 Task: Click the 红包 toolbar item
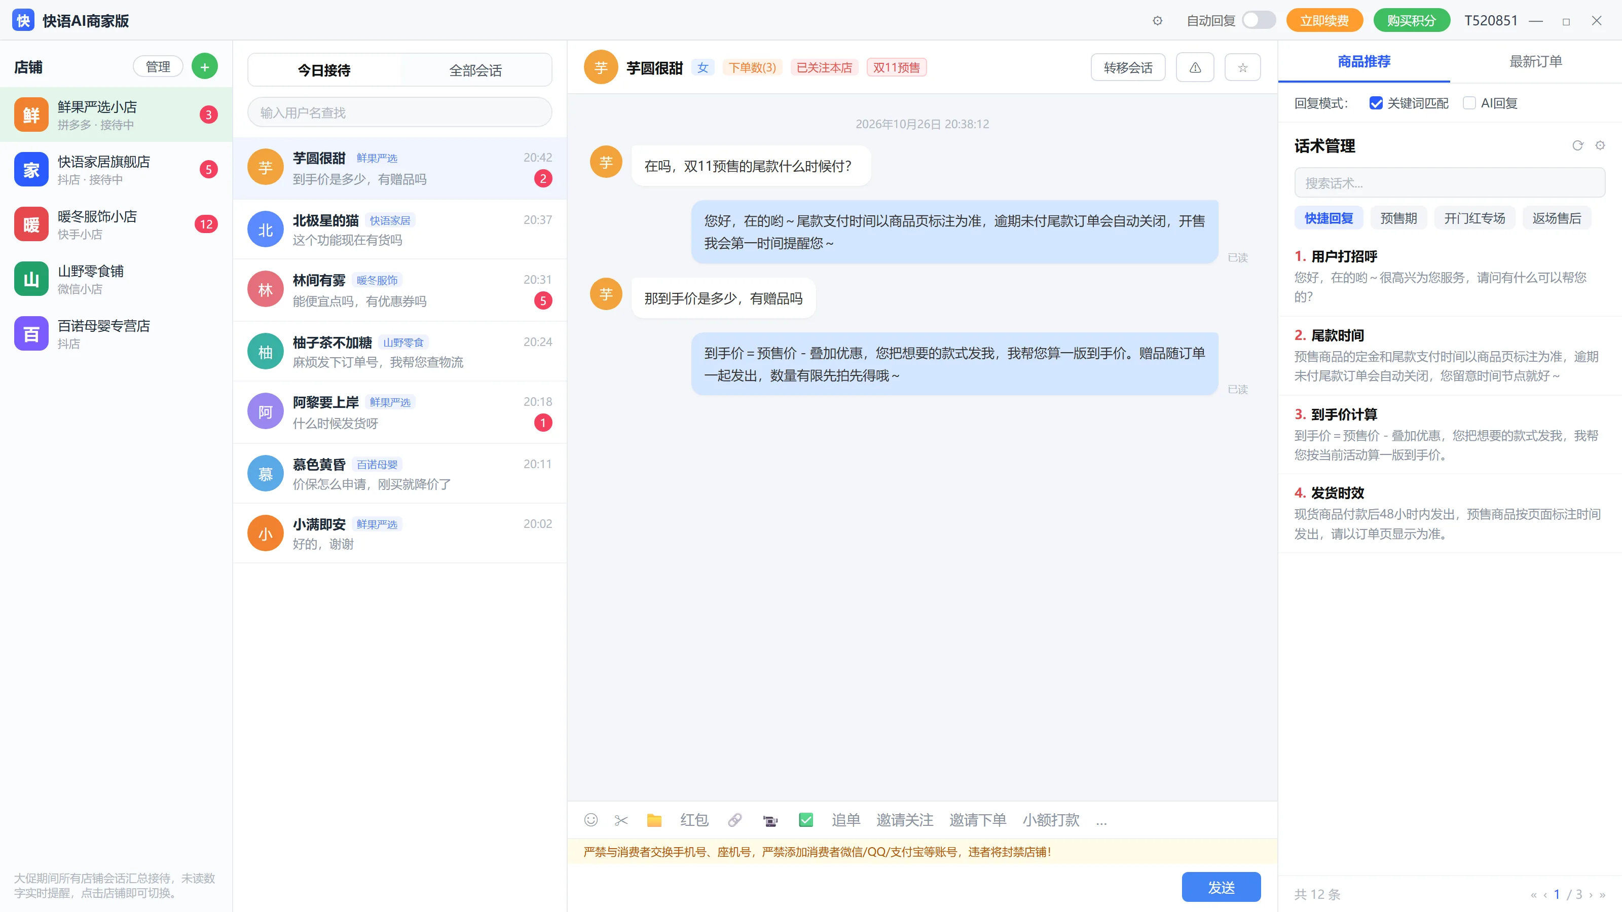click(694, 820)
